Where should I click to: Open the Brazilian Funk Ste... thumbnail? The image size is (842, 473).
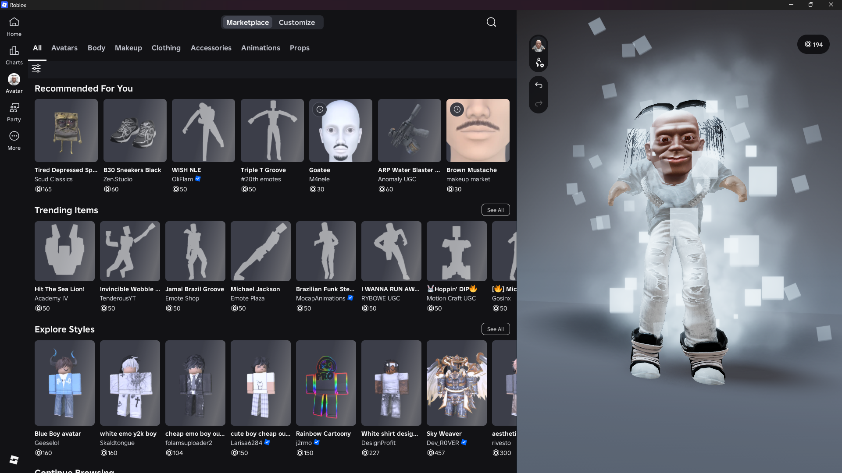[x=326, y=251]
